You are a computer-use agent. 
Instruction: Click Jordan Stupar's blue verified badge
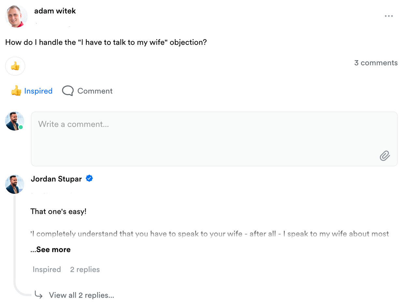[89, 178]
